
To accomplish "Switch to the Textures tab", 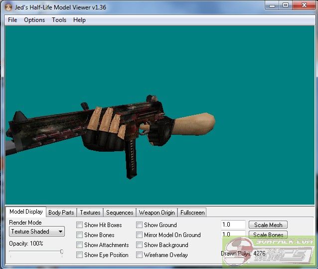I will [x=90, y=213].
